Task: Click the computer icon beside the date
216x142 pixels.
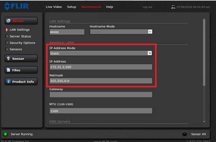Action: (173, 7)
